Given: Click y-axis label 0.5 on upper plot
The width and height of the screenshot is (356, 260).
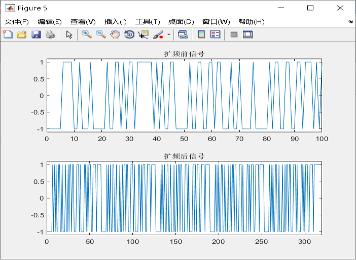Looking at the screenshot, I should pyautogui.click(x=39, y=79).
